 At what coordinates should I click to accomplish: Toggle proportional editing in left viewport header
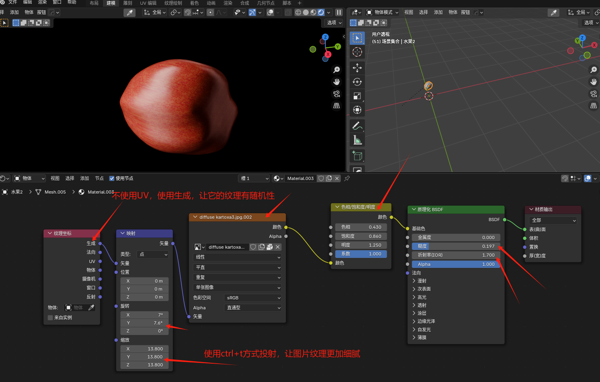pyautogui.click(x=210, y=12)
